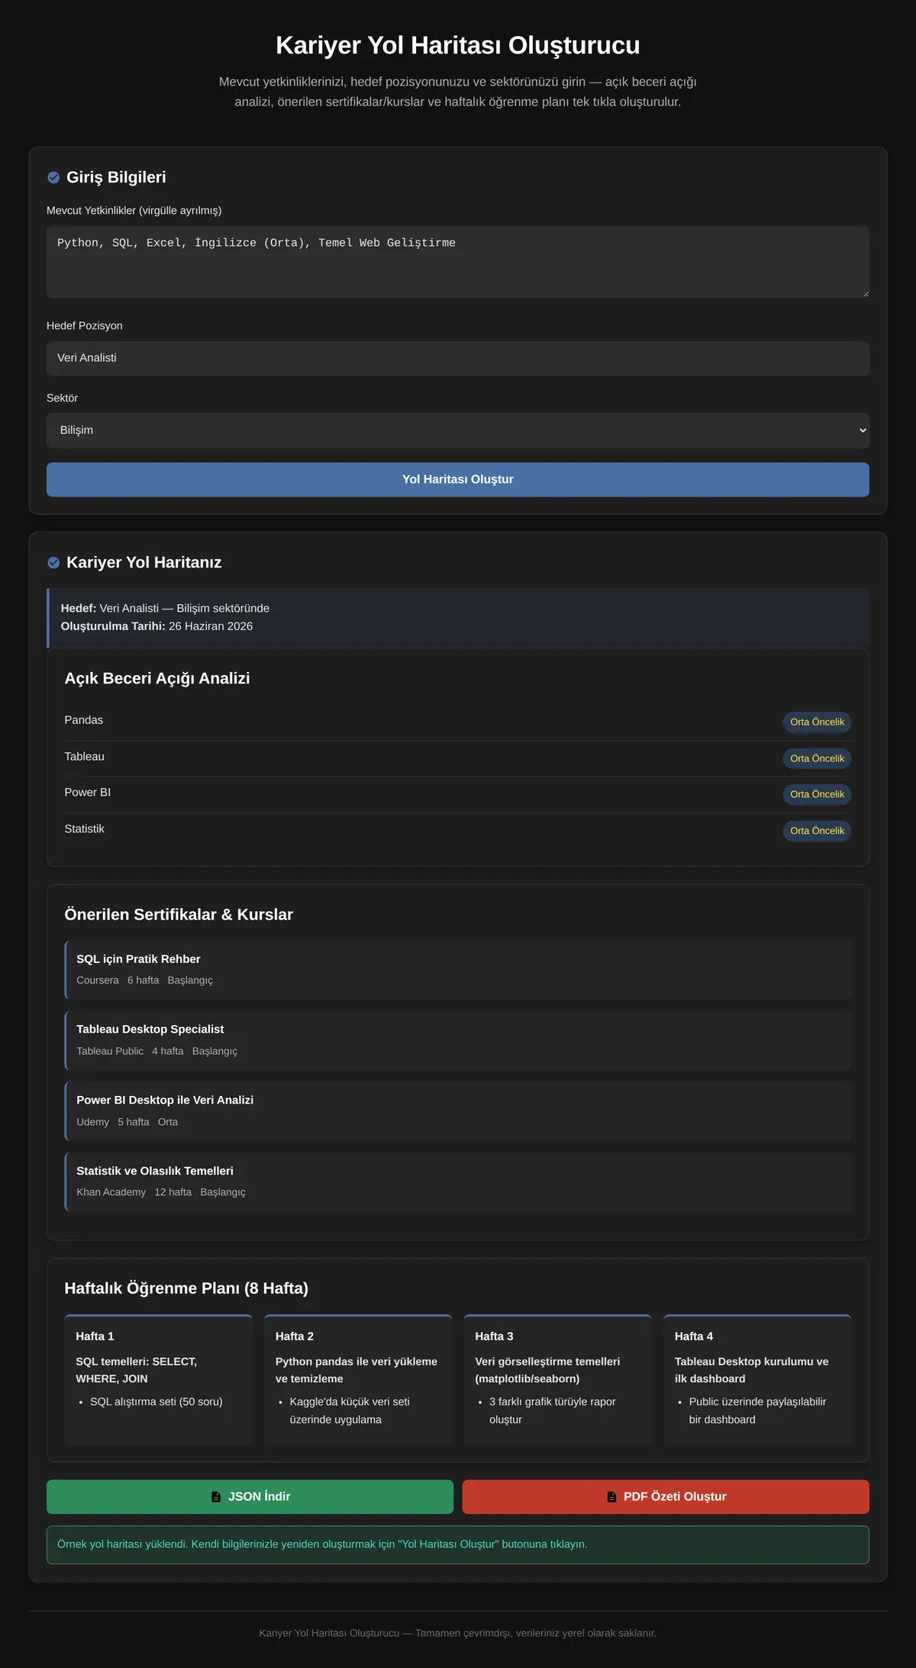Open the Sektör dropdown showing Bilişim
The height and width of the screenshot is (1668, 916).
click(458, 431)
